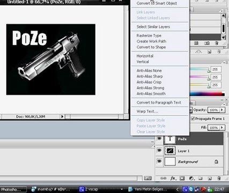Delete layer using the Layers panel trash icon

(219, 178)
